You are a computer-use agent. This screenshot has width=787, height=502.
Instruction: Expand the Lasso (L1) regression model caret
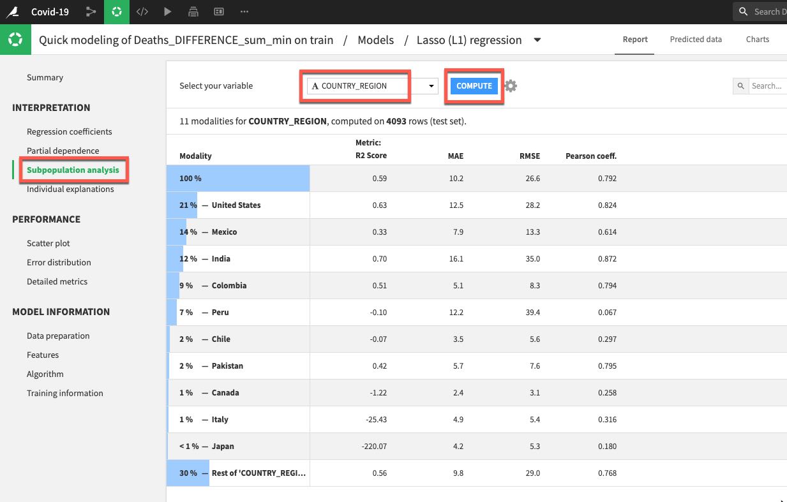pyautogui.click(x=537, y=40)
